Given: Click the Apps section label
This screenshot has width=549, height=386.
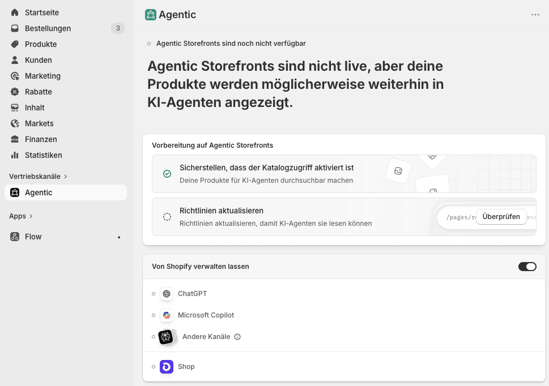Looking at the screenshot, I should pos(18,216).
